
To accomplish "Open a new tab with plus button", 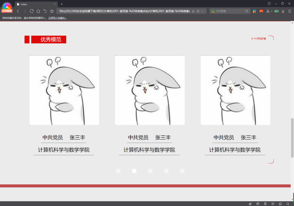I will 62,4.
